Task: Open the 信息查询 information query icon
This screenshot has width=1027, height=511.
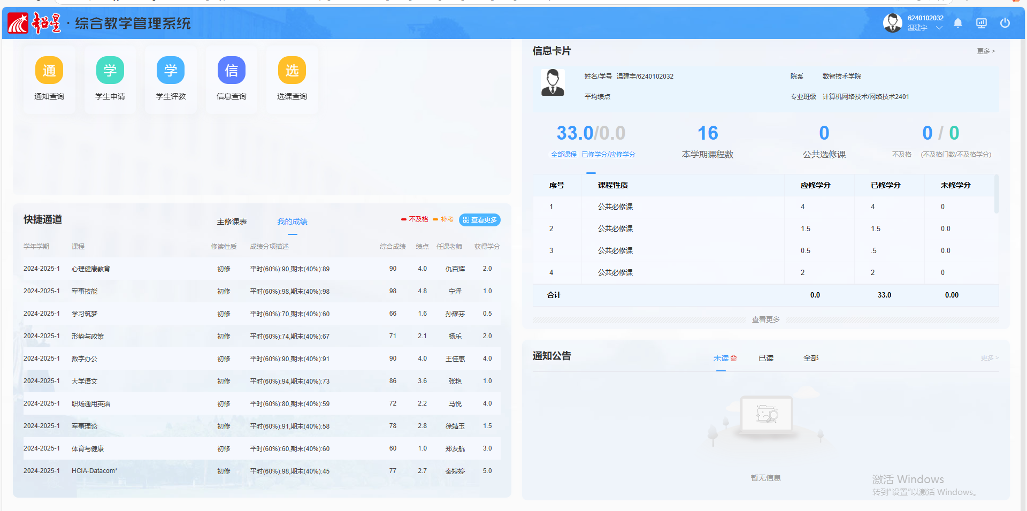Action: (x=231, y=71)
